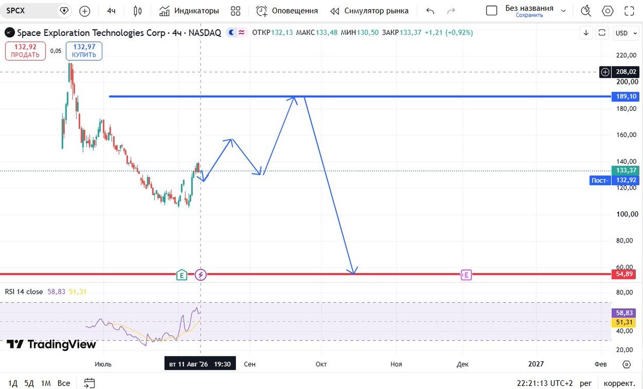Click the 133,37 current price label
Screen dimensions: 643x389
click(x=625, y=171)
